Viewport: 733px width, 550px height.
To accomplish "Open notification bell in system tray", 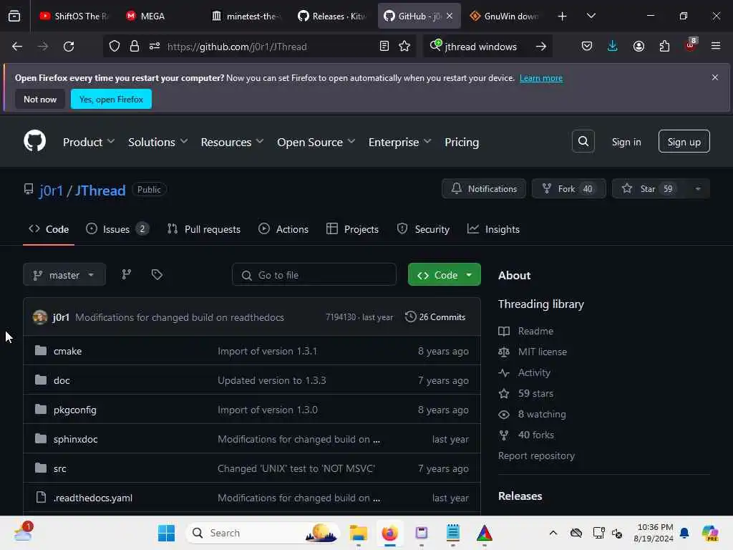I will tap(684, 533).
